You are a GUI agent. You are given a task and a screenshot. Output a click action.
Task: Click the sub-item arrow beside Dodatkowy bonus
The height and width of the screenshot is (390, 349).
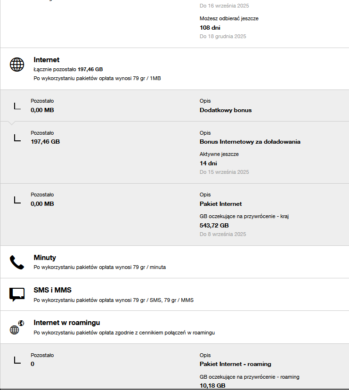tap(17, 106)
